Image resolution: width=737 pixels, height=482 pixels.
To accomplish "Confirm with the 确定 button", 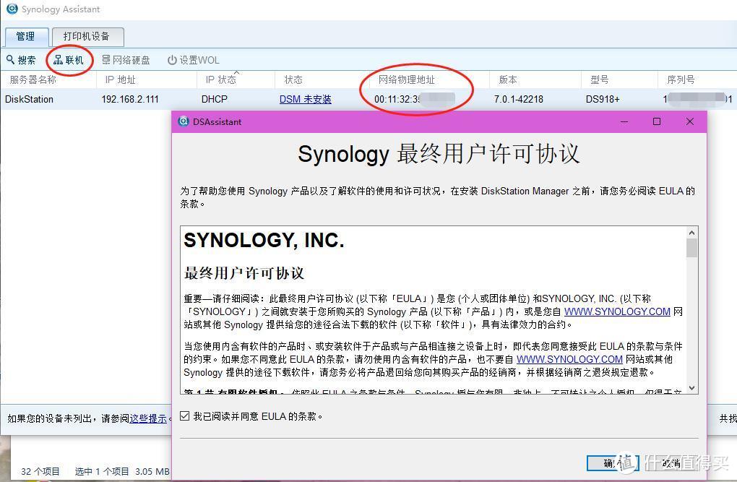I will (x=613, y=463).
